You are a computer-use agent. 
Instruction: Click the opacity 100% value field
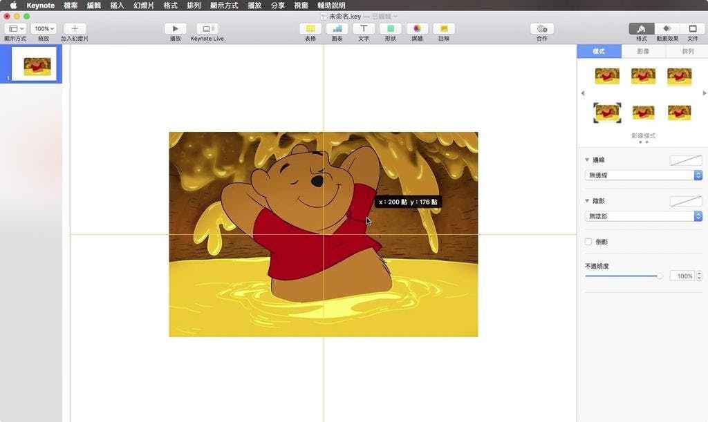point(682,276)
